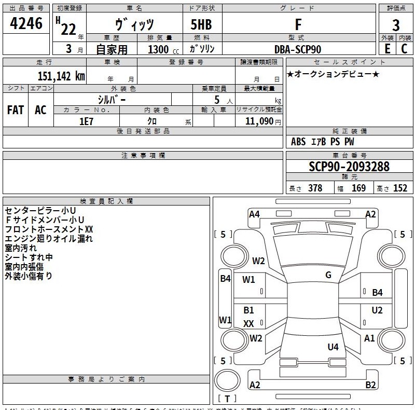
Task: Select interior rating C
Action: 404,49
